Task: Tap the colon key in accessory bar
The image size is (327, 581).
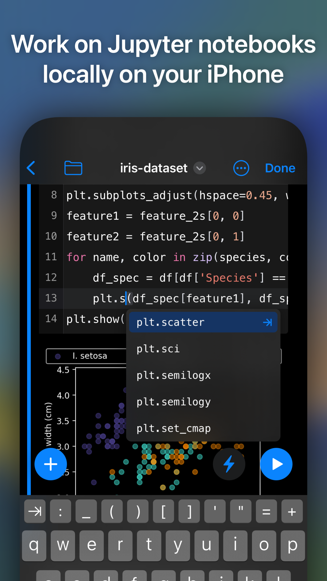Action: click(61, 511)
